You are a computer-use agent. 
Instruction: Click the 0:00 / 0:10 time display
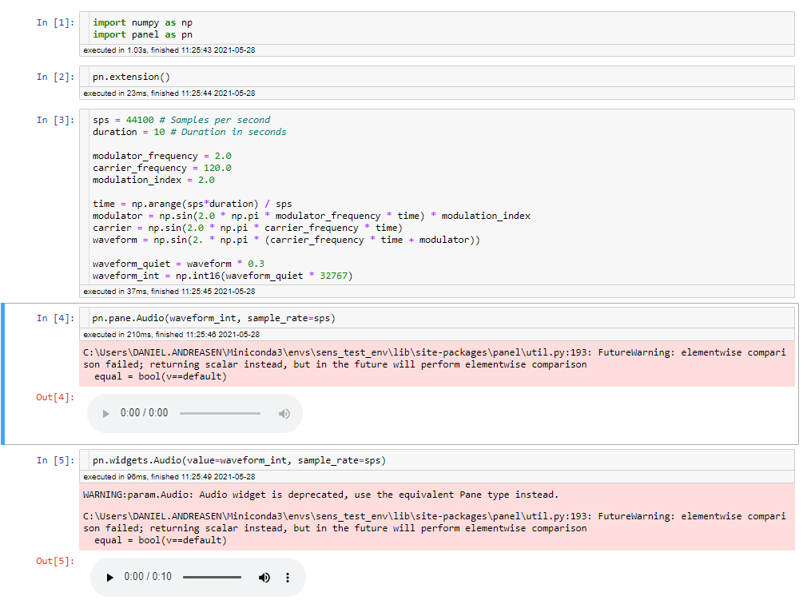(x=148, y=577)
